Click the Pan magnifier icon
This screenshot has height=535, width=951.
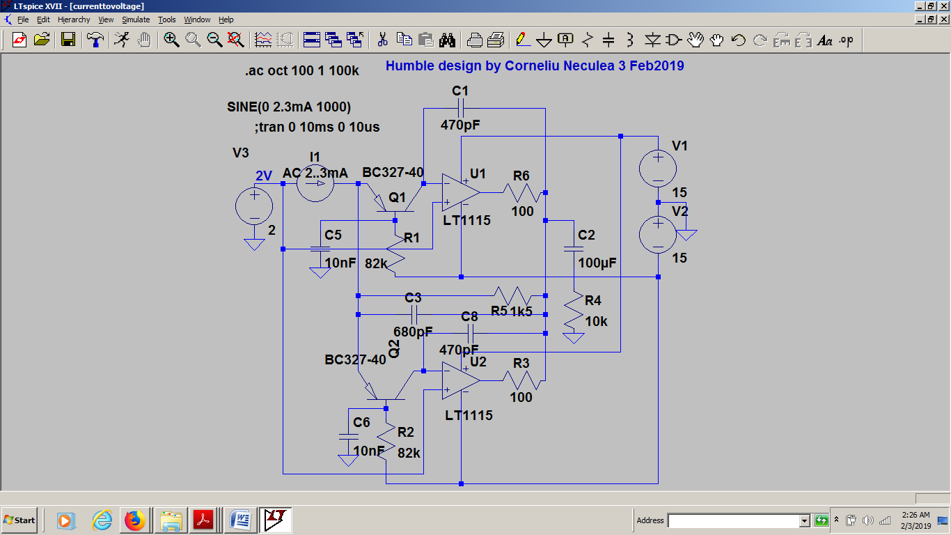coord(193,40)
